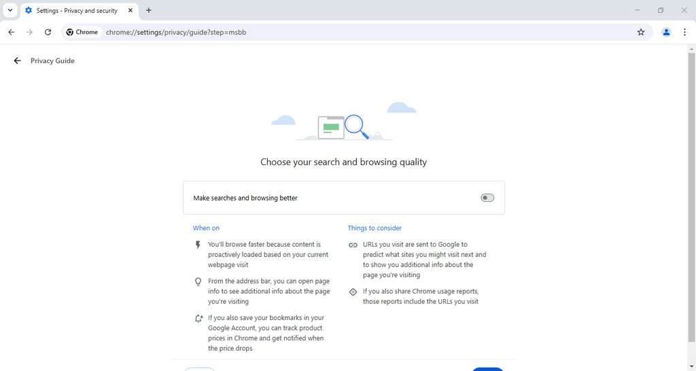Open the tab search dropdown
The height and width of the screenshot is (371, 696).
click(10, 10)
